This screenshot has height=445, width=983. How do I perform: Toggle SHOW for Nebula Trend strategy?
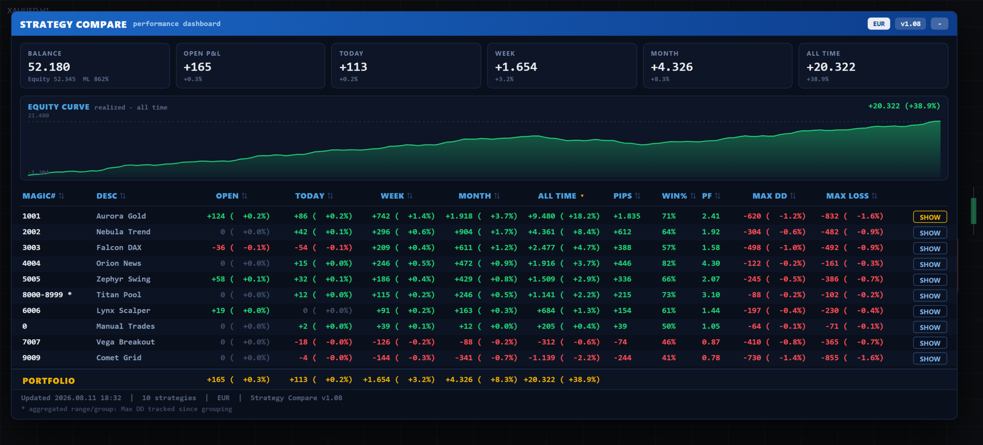point(930,232)
